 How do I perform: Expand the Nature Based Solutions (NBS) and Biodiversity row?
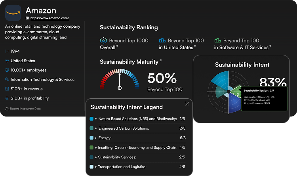click(96, 119)
